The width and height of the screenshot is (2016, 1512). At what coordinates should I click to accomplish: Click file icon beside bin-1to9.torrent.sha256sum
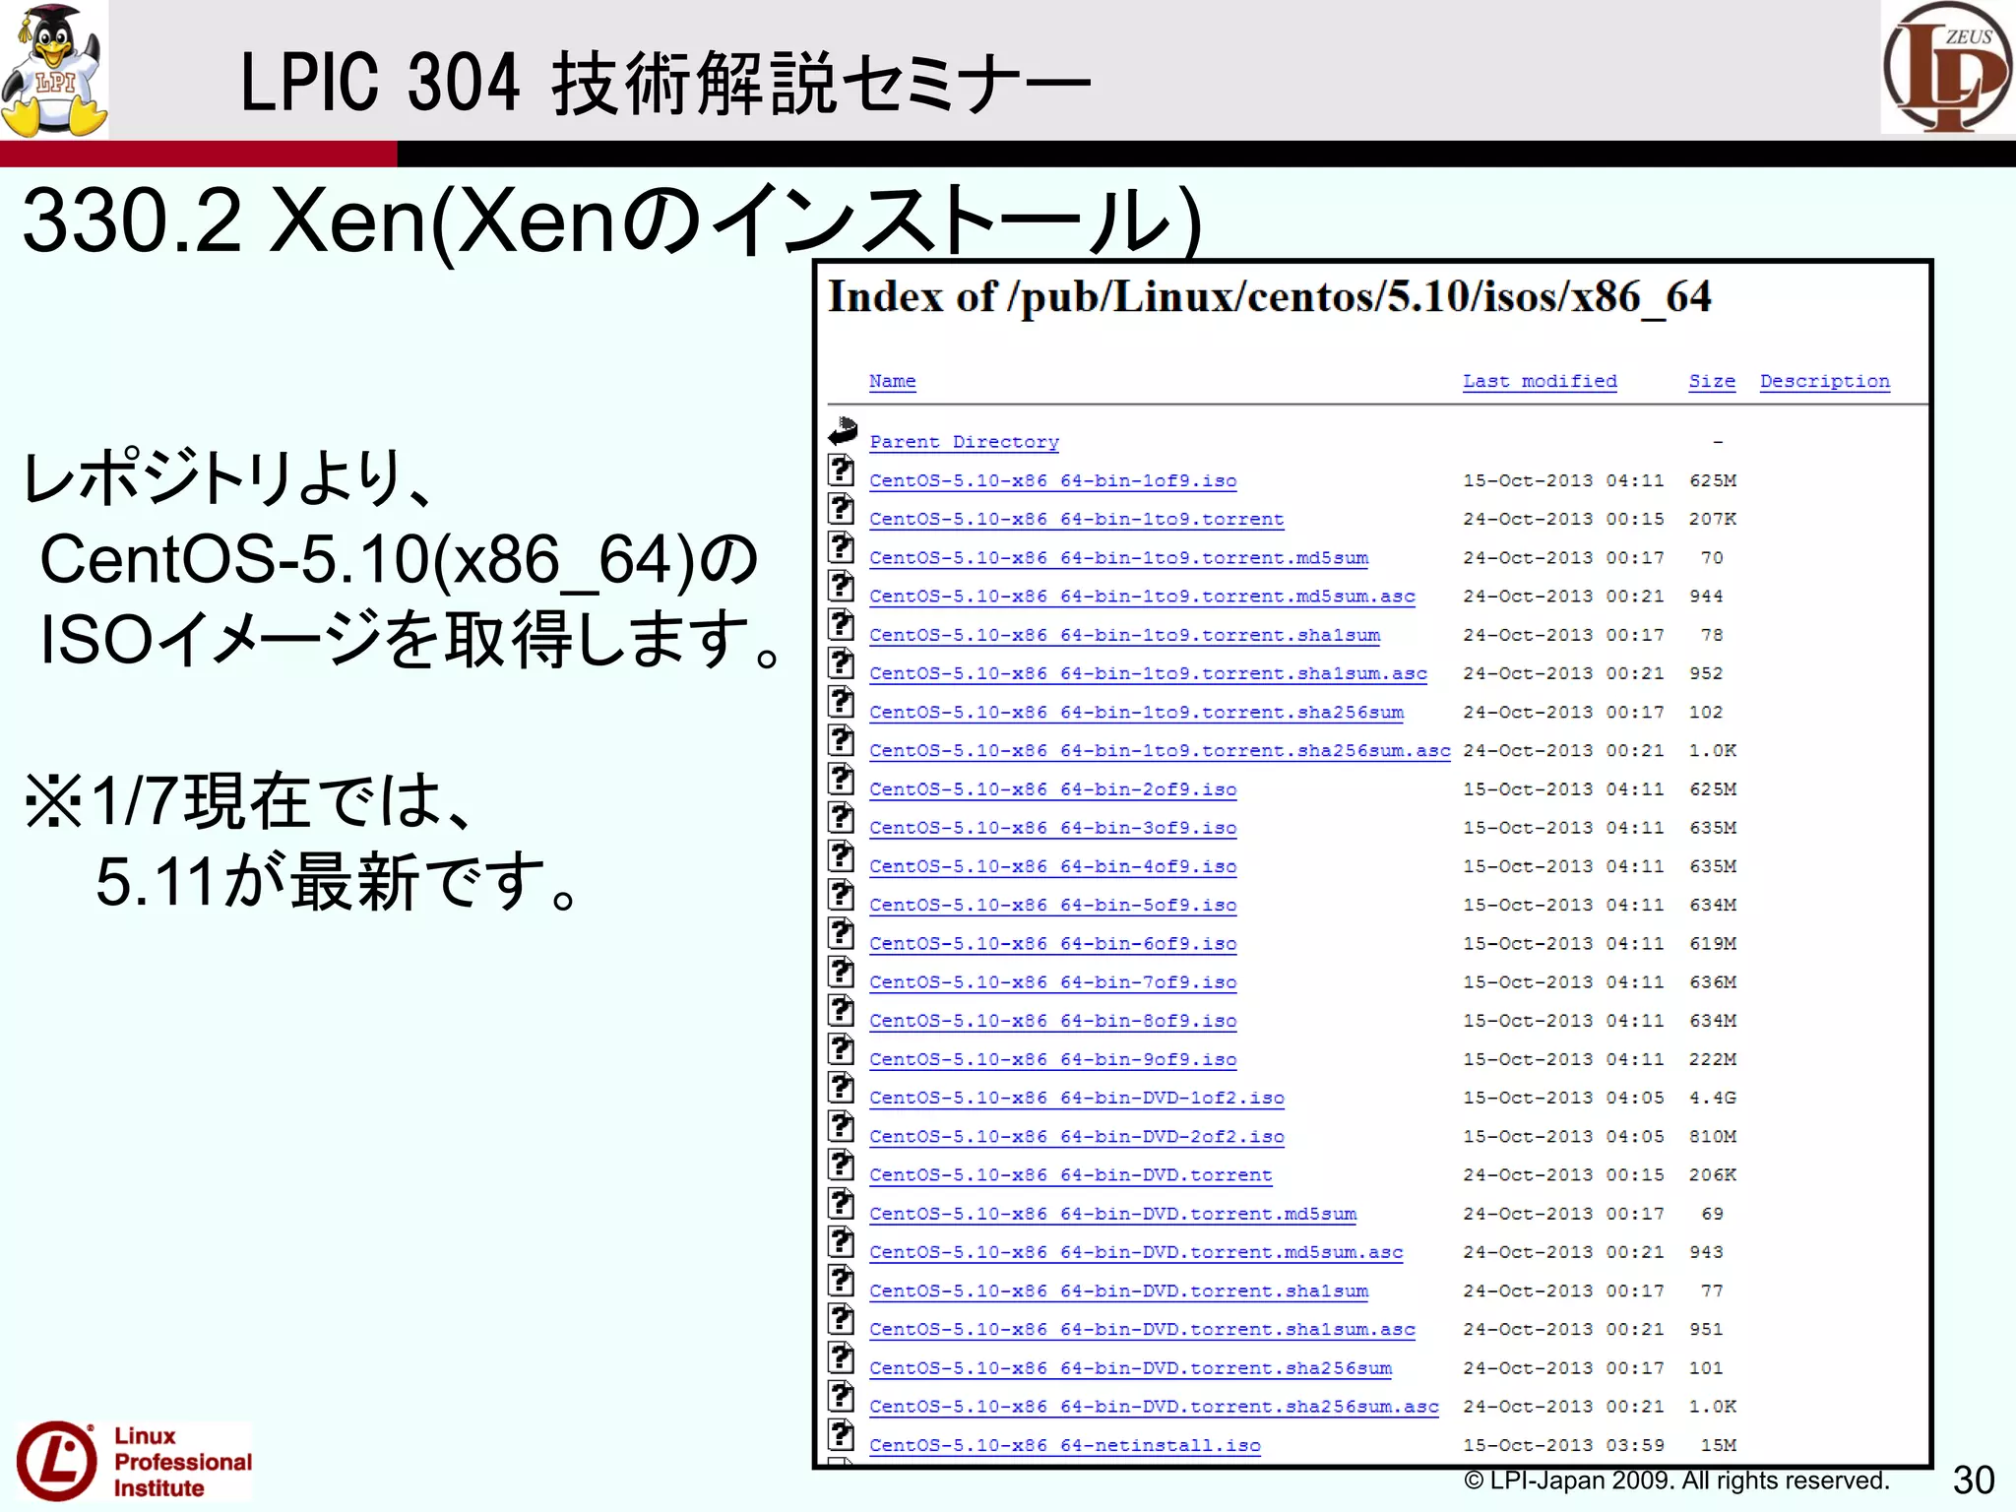click(841, 702)
